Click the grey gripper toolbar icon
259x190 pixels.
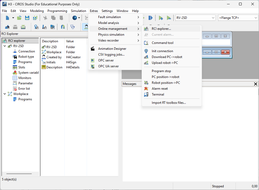[15, 27]
